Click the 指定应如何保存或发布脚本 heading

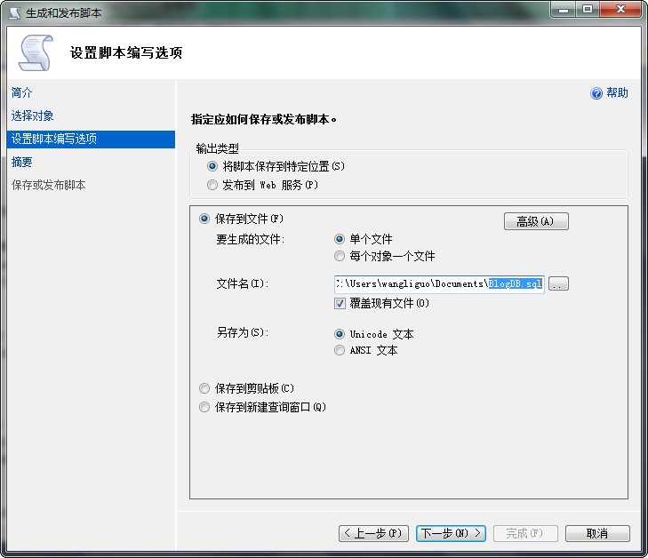point(264,120)
